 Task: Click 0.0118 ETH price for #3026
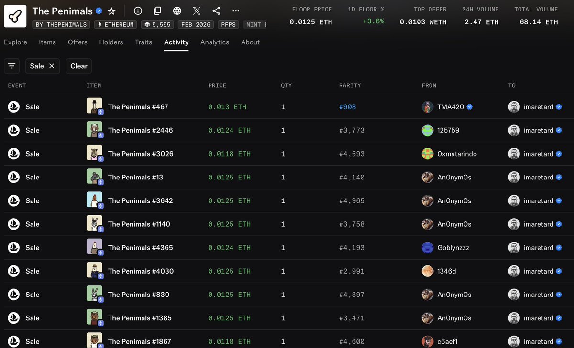click(x=229, y=154)
